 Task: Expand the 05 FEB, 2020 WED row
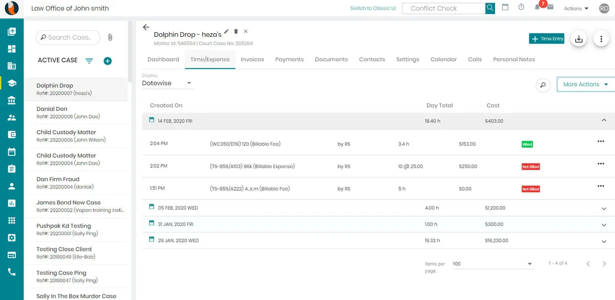point(604,209)
